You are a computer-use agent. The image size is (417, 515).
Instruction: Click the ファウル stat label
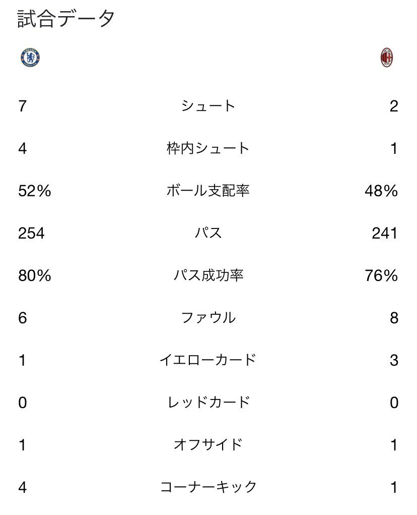click(x=208, y=318)
